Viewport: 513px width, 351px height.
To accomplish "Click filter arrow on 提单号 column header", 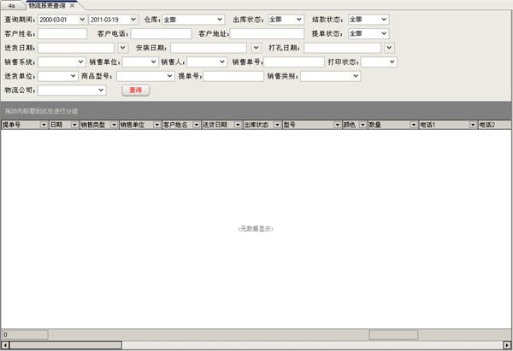I will point(43,125).
